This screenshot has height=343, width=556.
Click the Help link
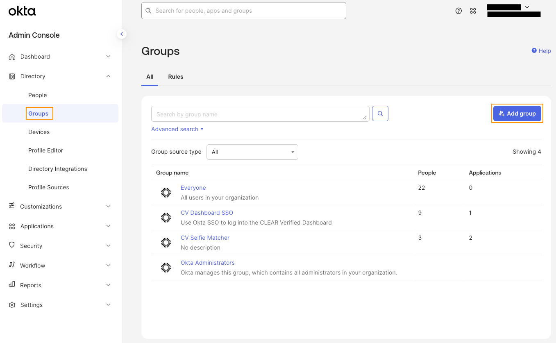[545, 51]
